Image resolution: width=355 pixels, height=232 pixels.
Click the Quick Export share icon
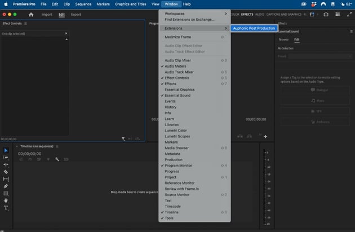click(x=326, y=14)
